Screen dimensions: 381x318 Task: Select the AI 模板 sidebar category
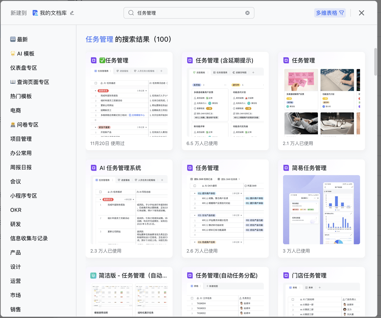[25, 54]
